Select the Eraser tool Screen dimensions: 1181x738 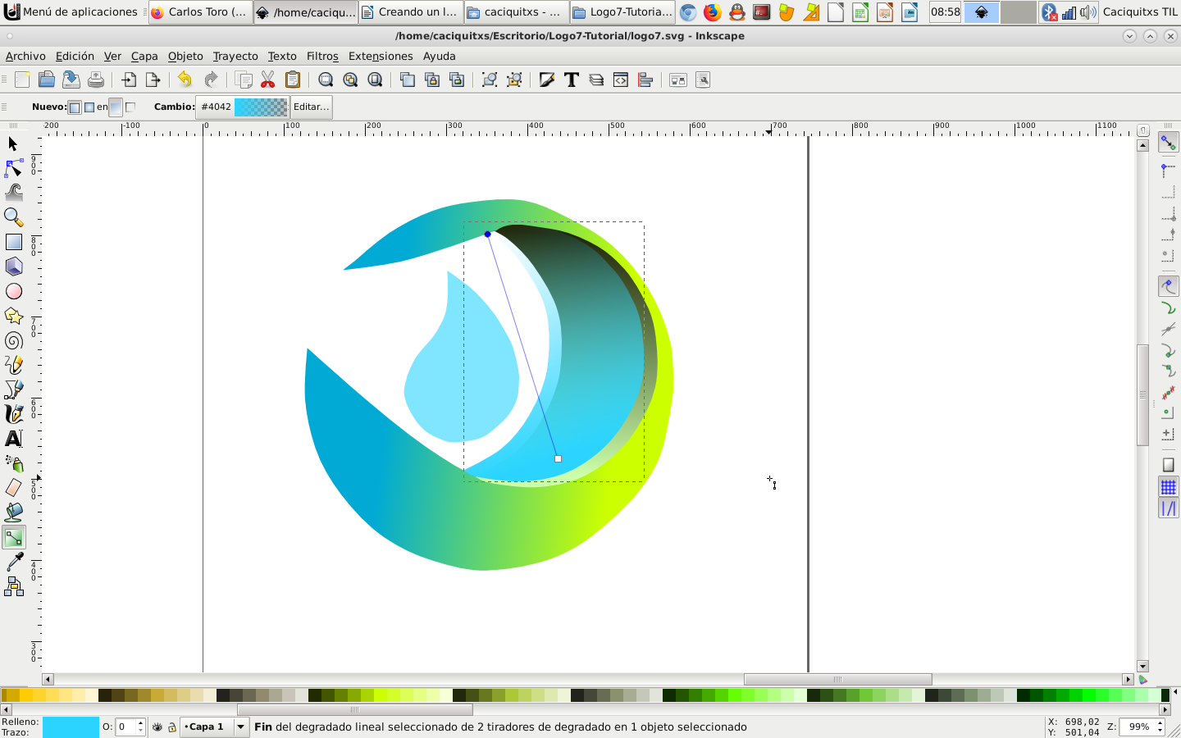tap(13, 488)
